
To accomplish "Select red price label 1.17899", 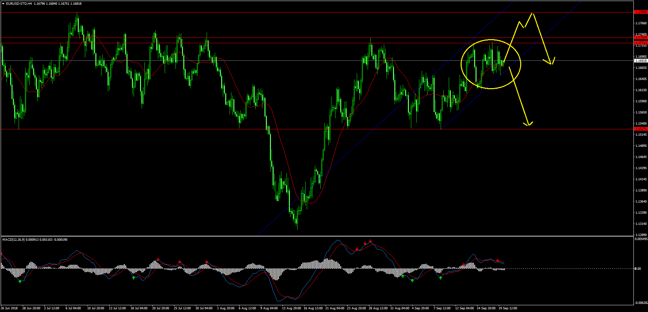I will point(641,12).
